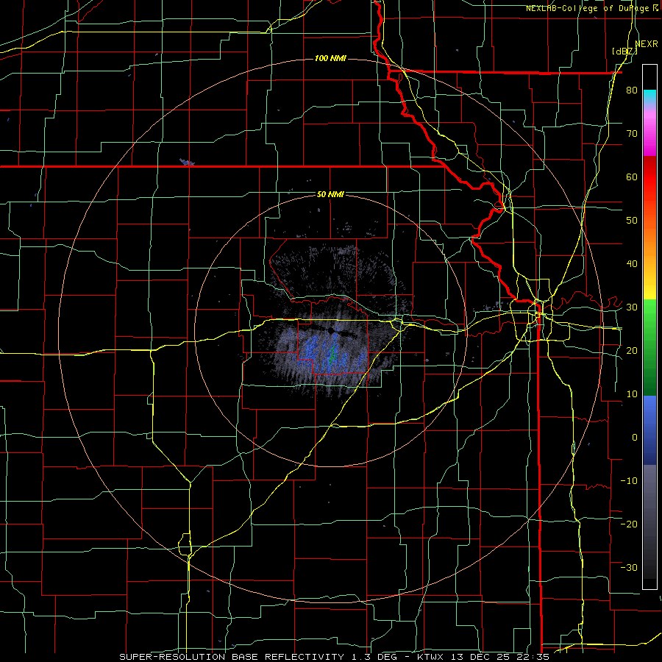Click the -30 value on the dBZ scale
Screen dimensions: 662x662
(629, 567)
